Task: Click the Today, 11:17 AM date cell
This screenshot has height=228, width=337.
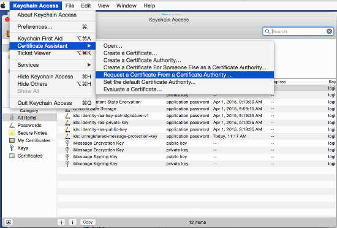Action: [230, 136]
